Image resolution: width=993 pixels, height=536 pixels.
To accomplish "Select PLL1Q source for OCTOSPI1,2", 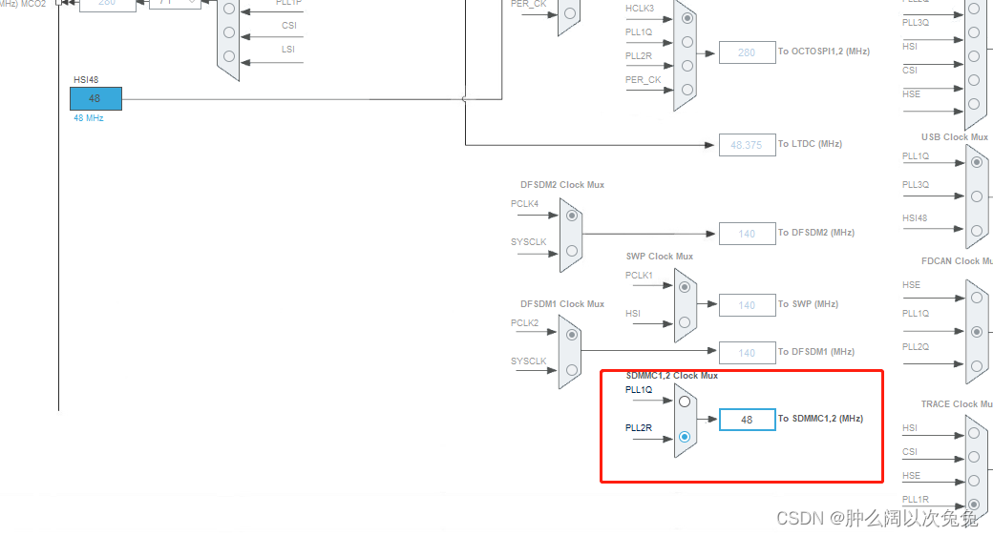I will click(x=687, y=42).
